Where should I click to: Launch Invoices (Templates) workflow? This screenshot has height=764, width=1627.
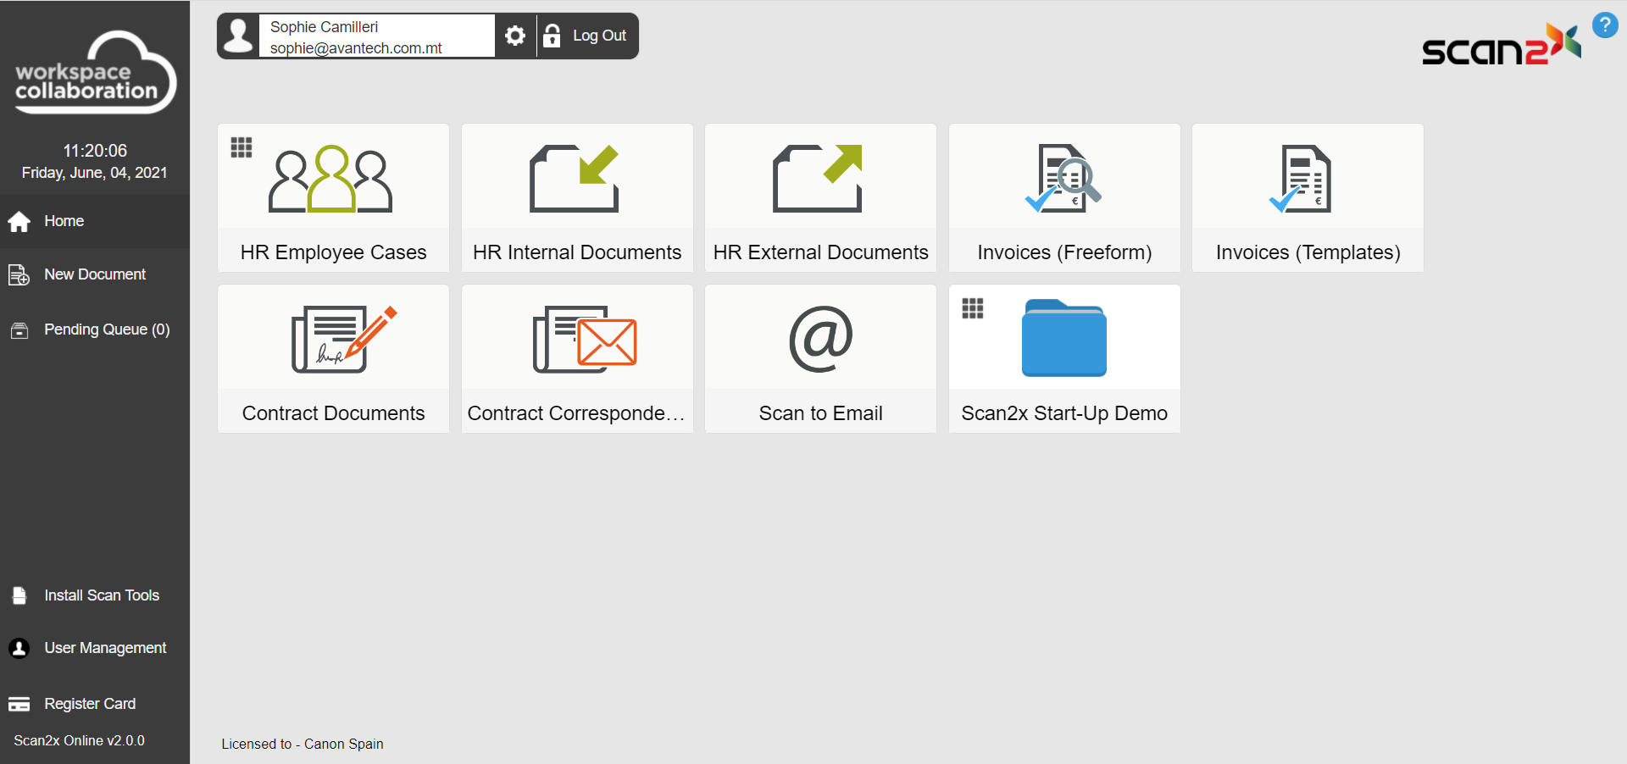coord(1308,198)
